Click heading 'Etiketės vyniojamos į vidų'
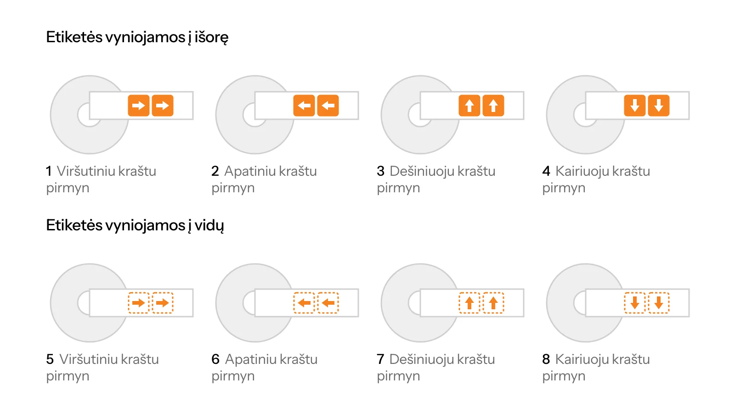This screenshot has width=735, height=413. 135,225
